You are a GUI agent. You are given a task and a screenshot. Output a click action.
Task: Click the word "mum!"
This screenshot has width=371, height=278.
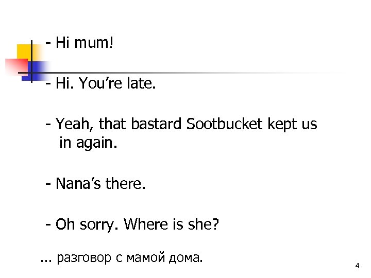pos(93,43)
